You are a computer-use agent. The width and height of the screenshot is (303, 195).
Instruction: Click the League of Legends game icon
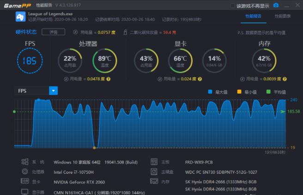(20, 17)
